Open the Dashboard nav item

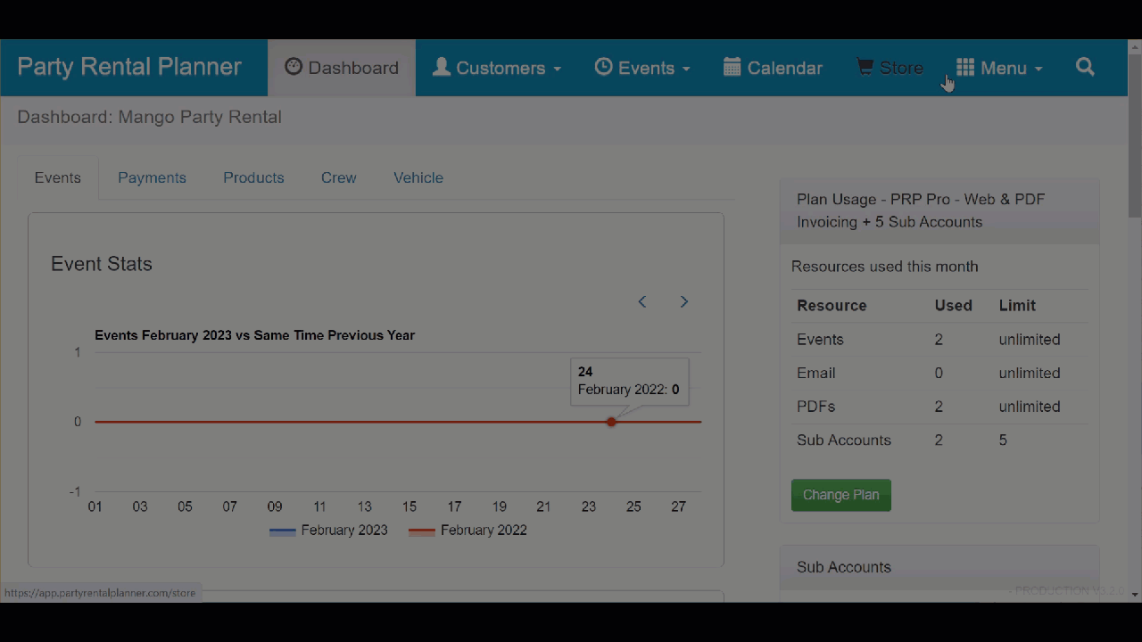[x=342, y=68]
